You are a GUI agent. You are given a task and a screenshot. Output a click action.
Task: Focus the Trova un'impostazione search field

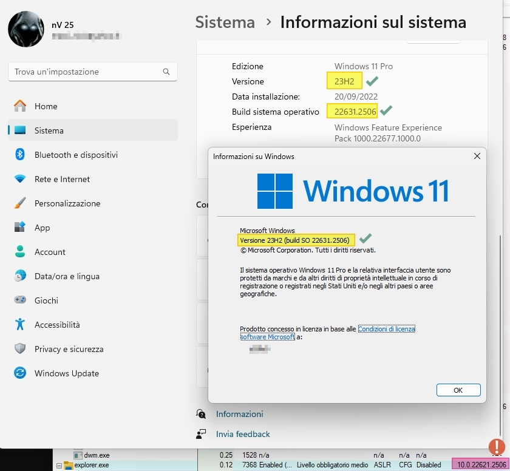pos(93,72)
